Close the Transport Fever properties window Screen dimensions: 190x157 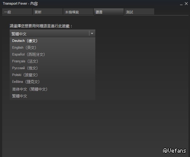[186, 4]
